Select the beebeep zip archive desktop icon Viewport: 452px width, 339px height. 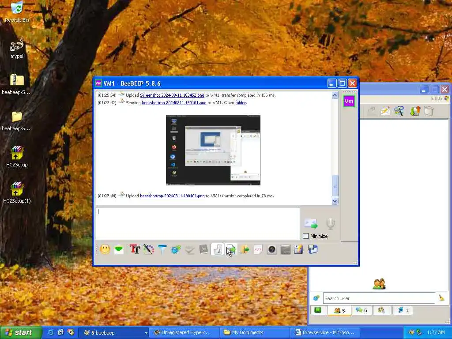click(17, 84)
